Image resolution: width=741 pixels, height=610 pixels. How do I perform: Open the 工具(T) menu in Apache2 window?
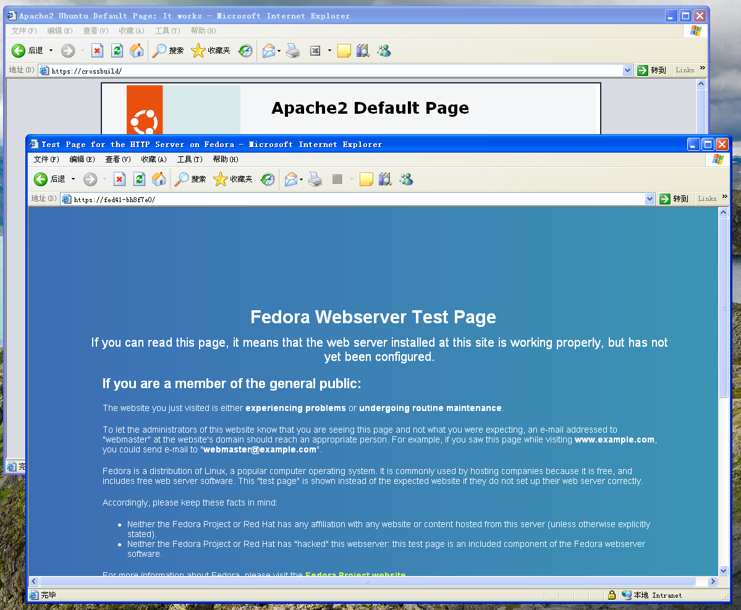tap(167, 31)
